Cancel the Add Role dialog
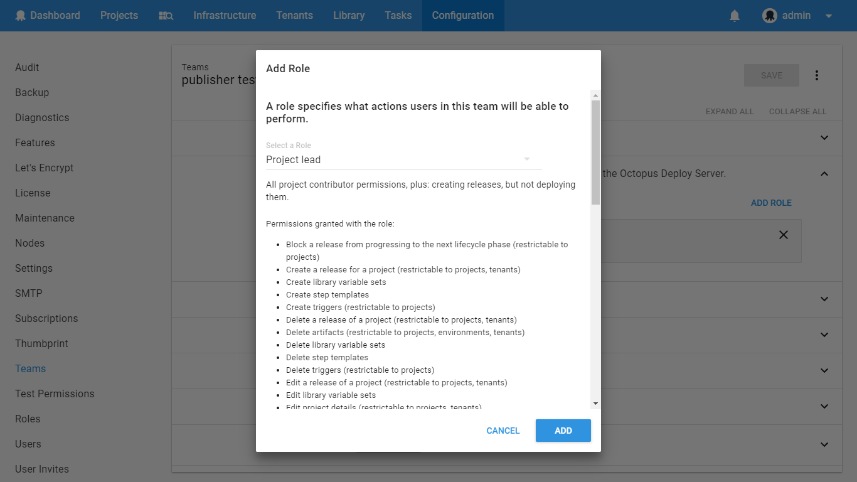 pyautogui.click(x=503, y=431)
